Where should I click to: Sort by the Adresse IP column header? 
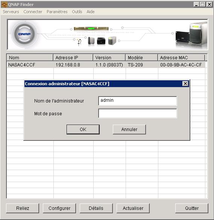coord(73,58)
